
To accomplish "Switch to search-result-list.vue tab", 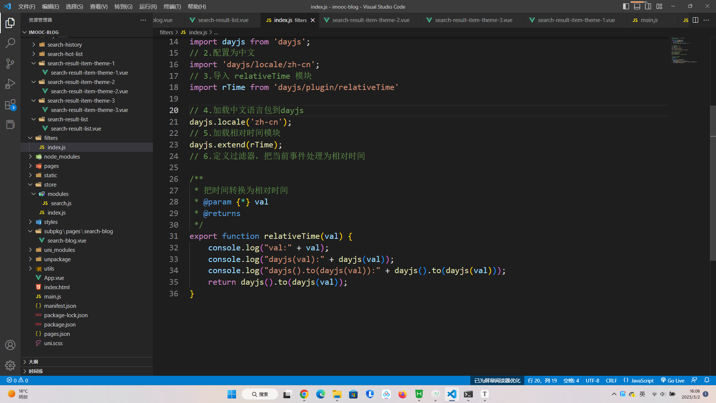I will (223, 20).
